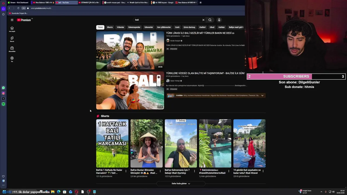Visit Sezer Yılmaz channel link

(175, 81)
